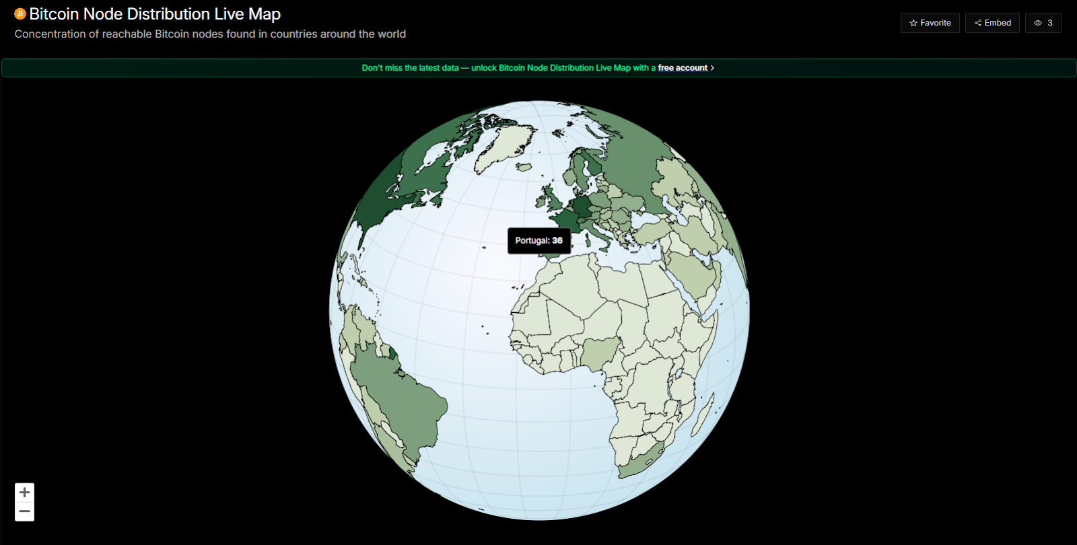Open the free account link in banner
1077x545 pixels.
pos(682,68)
